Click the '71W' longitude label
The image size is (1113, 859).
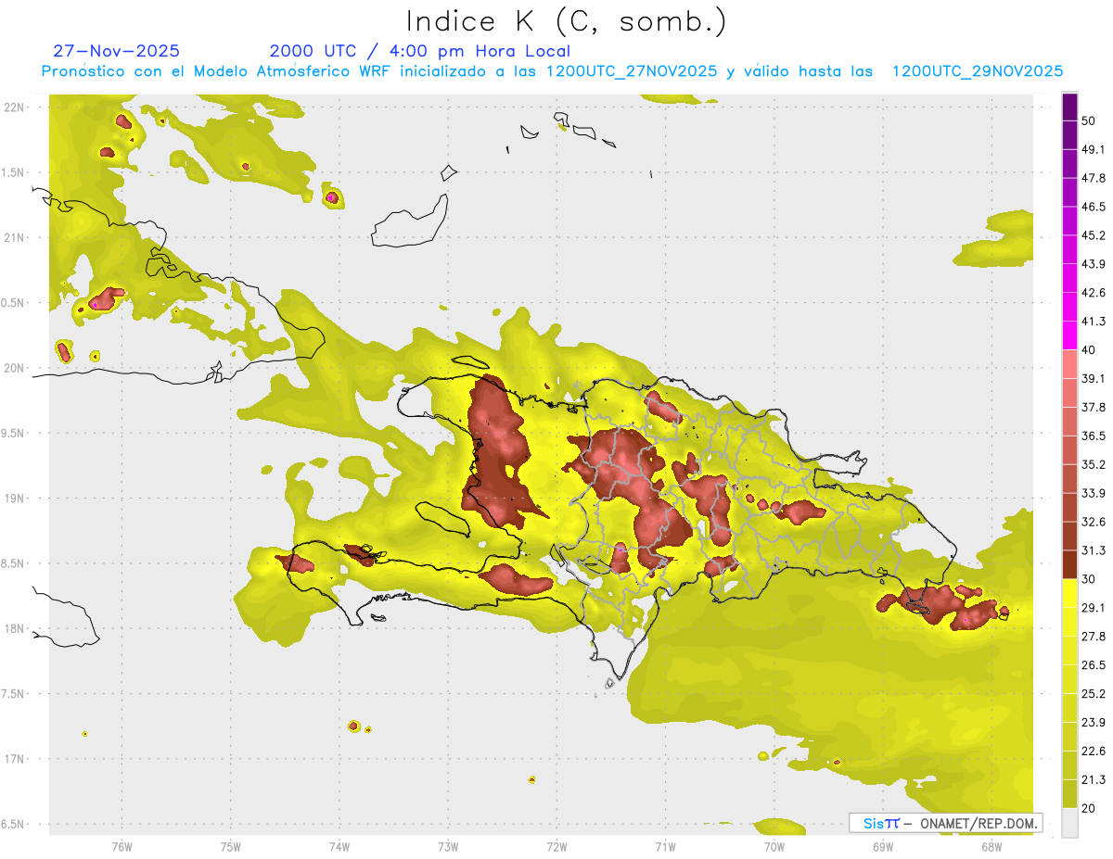click(x=665, y=846)
